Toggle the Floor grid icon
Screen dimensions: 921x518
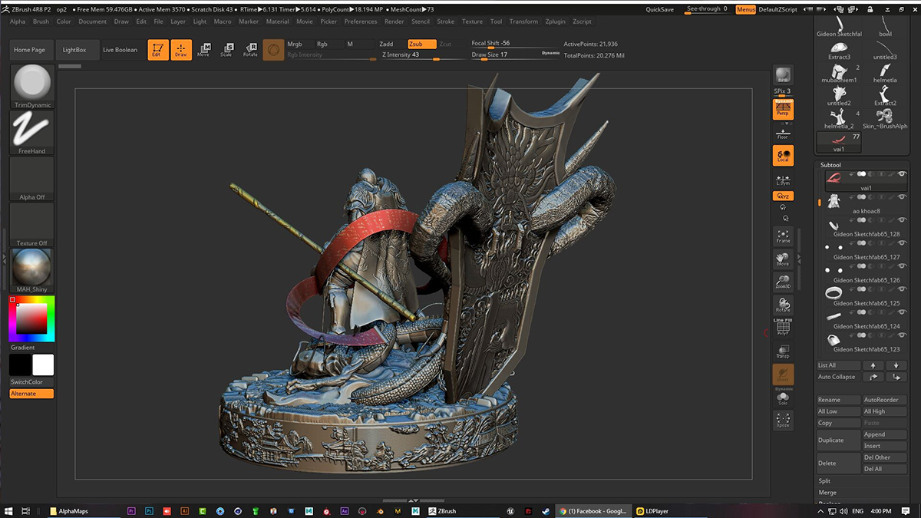(x=783, y=134)
